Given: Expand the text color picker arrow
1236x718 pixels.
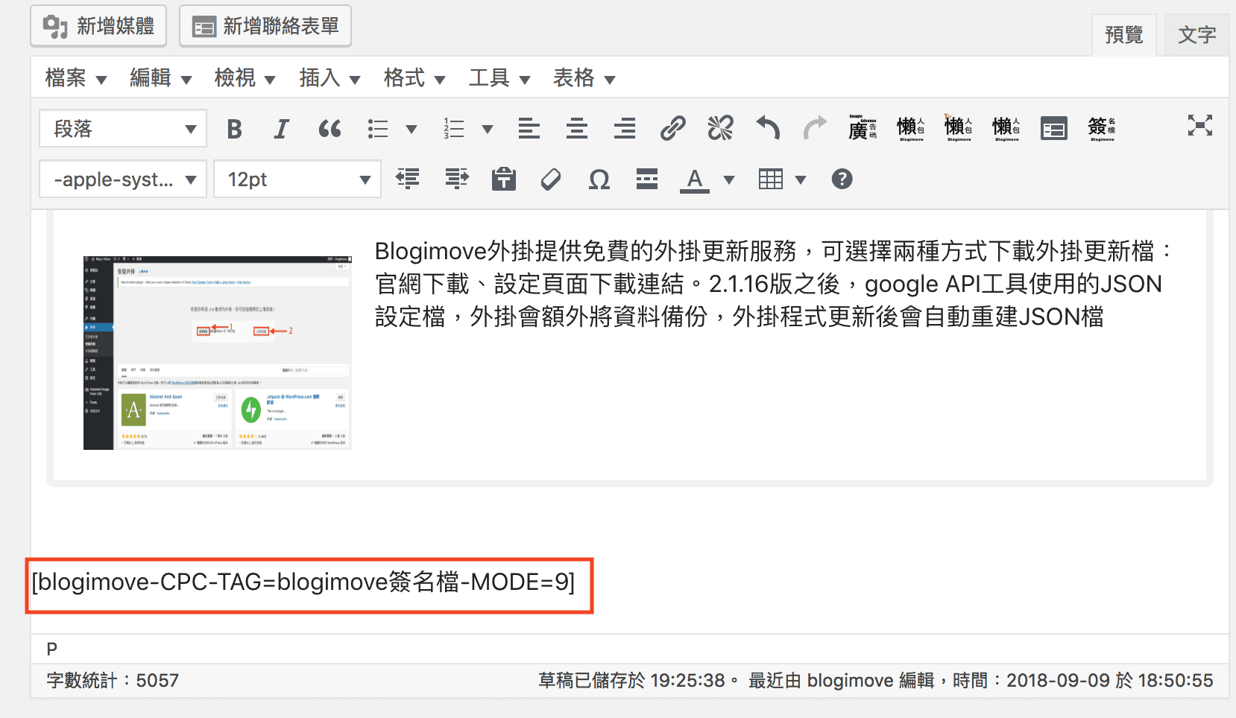Looking at the screenshot, I should pyautogui.click(x=728, y=179).
